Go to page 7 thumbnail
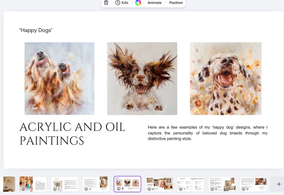This screenshot has height=195, width=284. coord(190,184)
